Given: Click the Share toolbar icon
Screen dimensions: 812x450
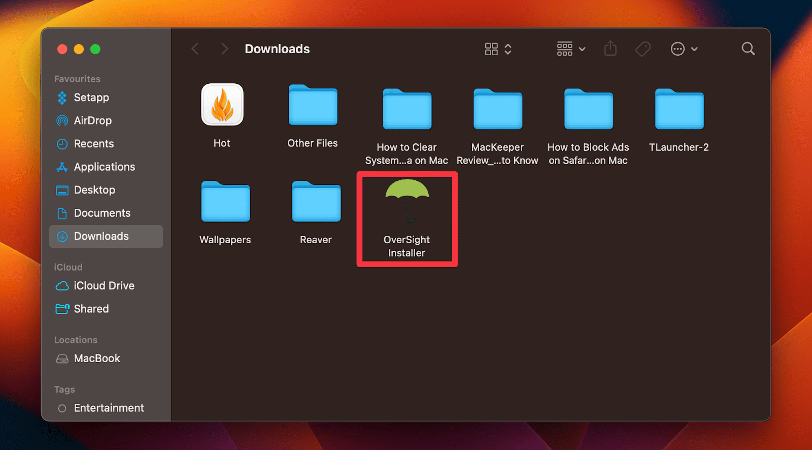Looking at the screenshot, I should [611, 49].
